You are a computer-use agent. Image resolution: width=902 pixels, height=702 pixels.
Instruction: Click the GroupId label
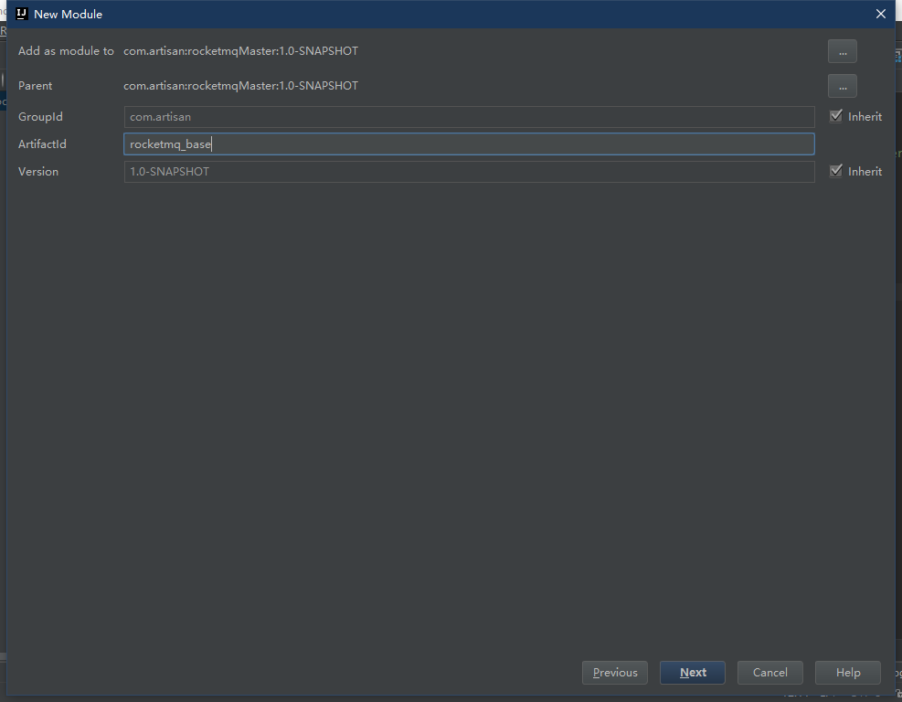pos(40,117)
